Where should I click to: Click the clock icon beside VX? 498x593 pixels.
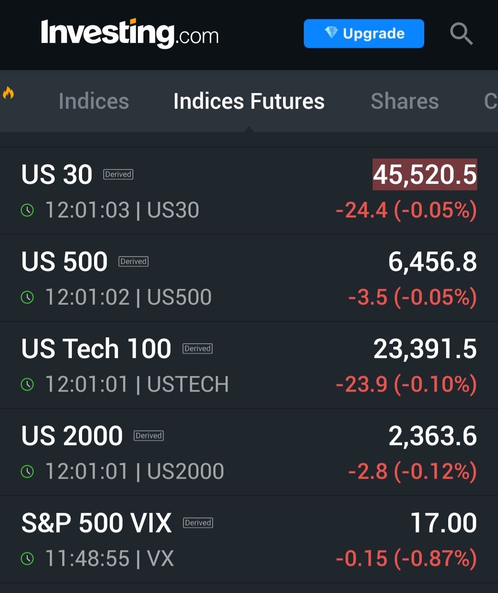28,559
